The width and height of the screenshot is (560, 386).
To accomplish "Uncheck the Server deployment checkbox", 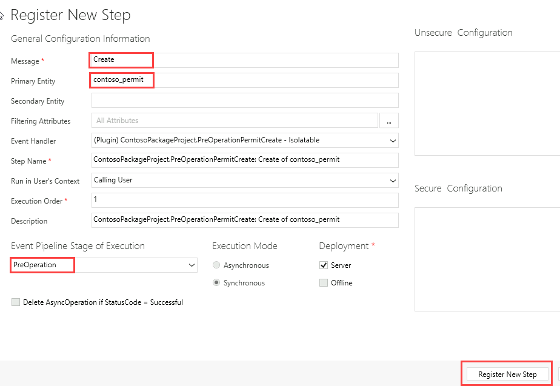I will point(324,265).
